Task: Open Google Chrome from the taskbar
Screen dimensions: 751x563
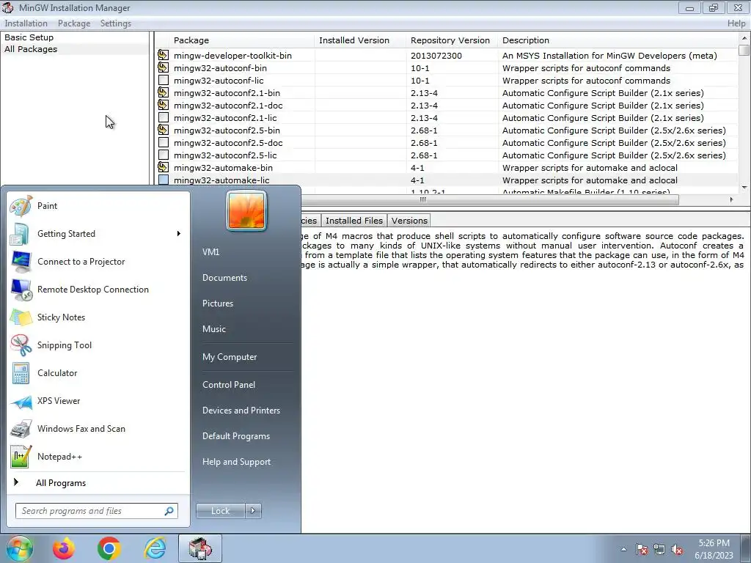Action: 109,548
